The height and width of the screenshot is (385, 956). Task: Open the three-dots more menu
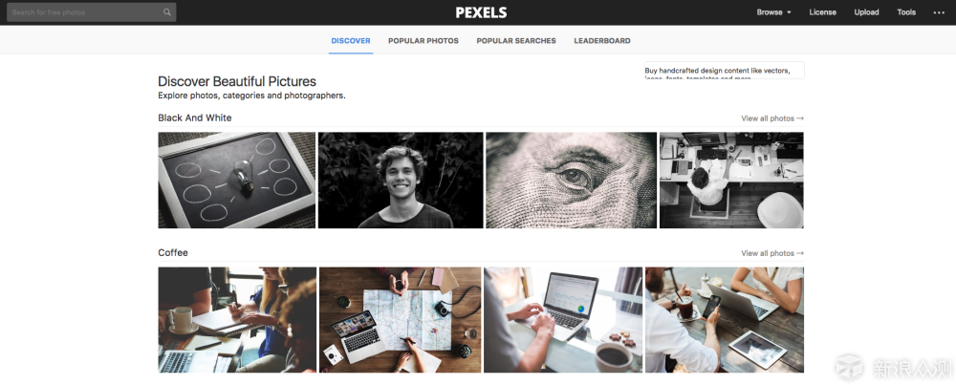click(x=939, y=12)
